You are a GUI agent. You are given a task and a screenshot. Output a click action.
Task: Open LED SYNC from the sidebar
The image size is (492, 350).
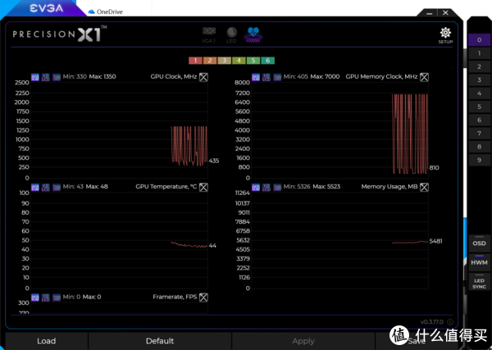479,282
